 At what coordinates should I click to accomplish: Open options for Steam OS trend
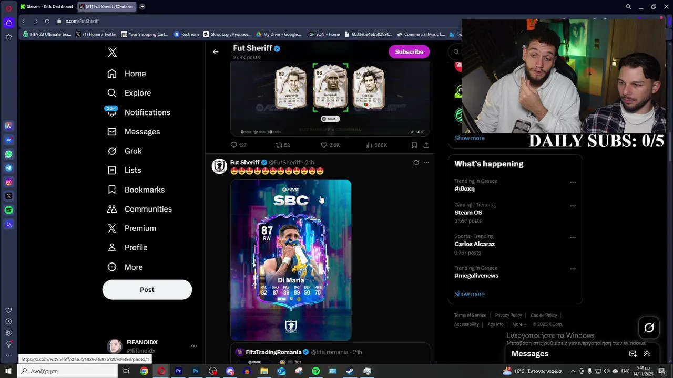coord(573,206)
